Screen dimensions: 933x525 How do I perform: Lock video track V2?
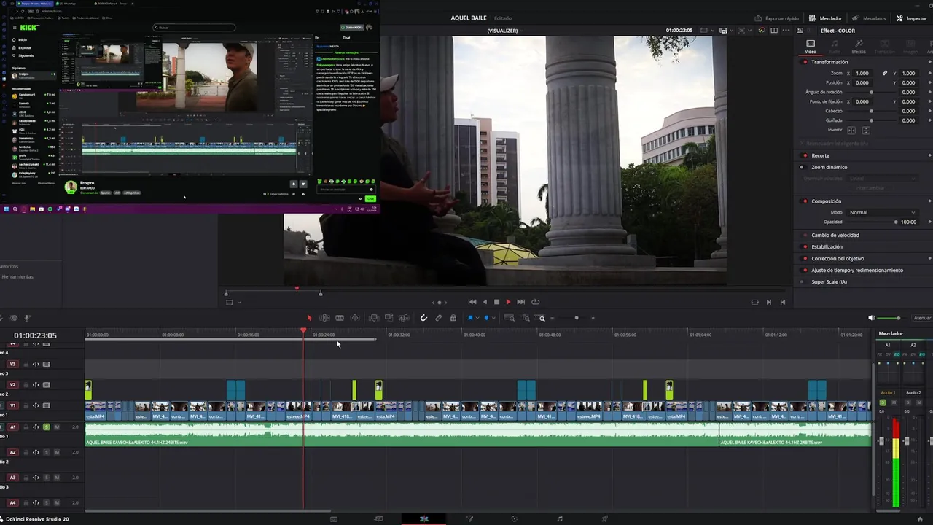click(x=26, y=385)
